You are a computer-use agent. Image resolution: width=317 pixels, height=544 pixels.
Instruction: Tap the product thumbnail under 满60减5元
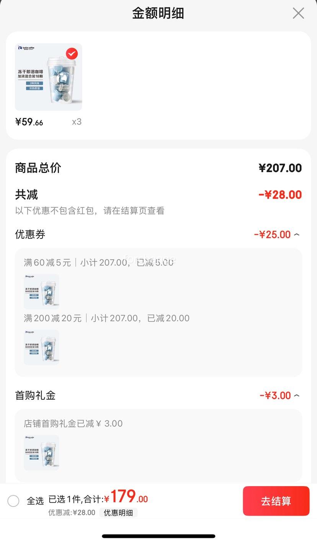pos(41,291)
